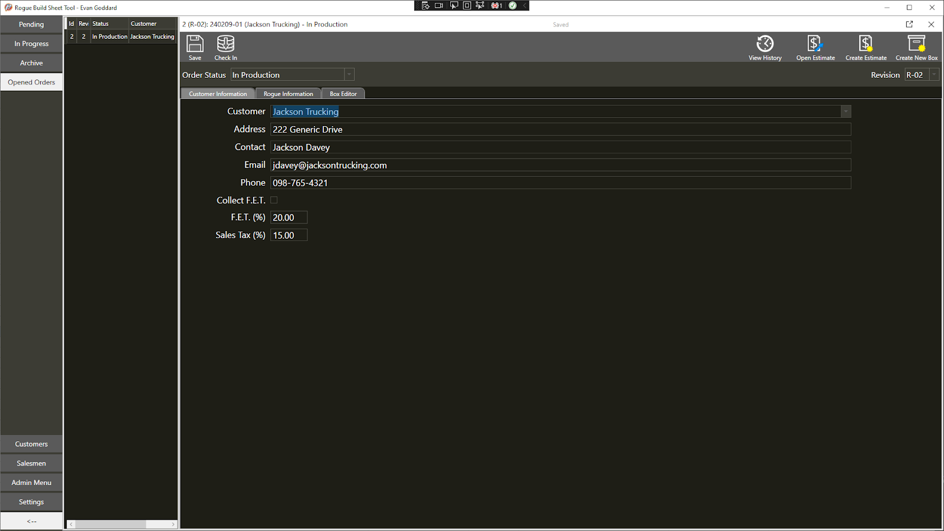Screen dimensions: 944x531
Task: Open the Pending orders list
Action: pos(31,24)
